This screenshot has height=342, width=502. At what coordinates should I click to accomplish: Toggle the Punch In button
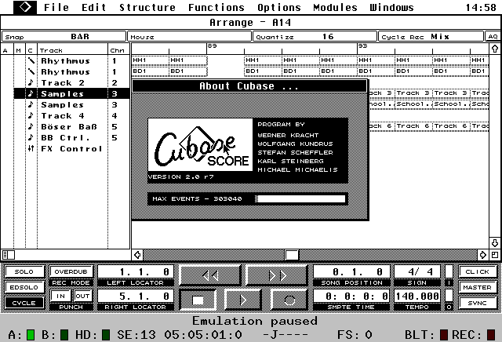click(x=60, y=295)
